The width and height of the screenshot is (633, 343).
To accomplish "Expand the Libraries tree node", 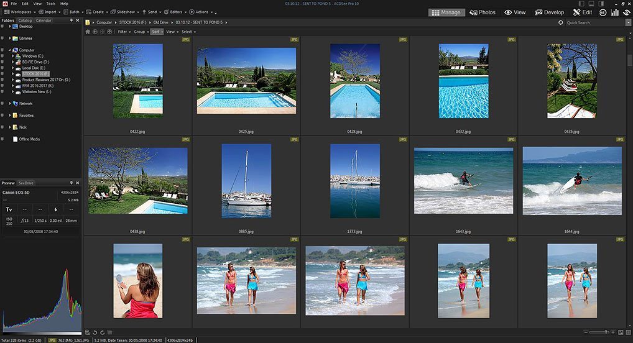I will click(x=10, y=39).
